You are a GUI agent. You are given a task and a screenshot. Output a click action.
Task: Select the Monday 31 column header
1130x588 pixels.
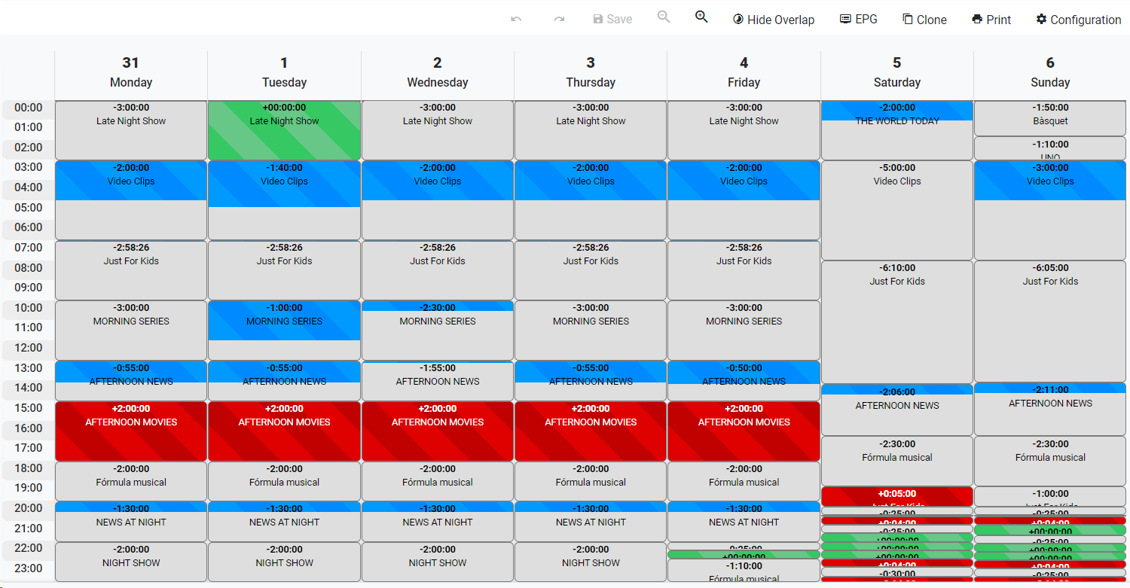click(x=131, y=73)
